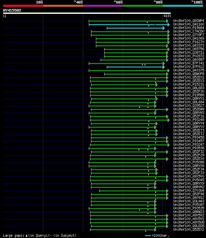The image size is (206, 238).
Task: Select the UniRef100_P93458 label
Action: click(x=189, y=138)
